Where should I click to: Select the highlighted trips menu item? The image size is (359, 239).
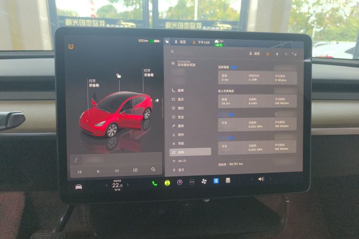pyautogui.click(x=190, y=152)
